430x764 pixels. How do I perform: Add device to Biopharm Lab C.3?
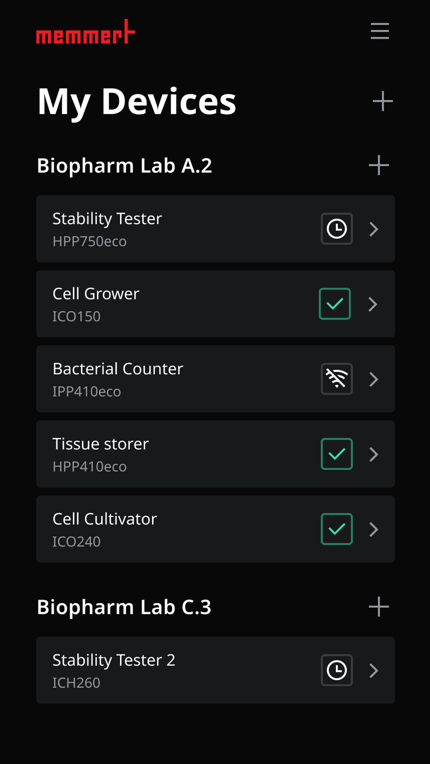[x=379, y=607]
